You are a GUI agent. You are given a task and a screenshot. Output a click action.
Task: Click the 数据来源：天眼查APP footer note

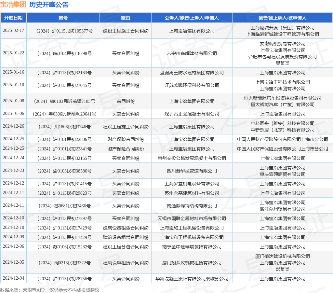[49, 290]
